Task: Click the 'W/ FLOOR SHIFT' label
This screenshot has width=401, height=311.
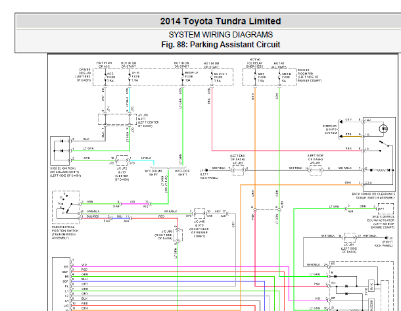Action: click(x=182, y=173)
